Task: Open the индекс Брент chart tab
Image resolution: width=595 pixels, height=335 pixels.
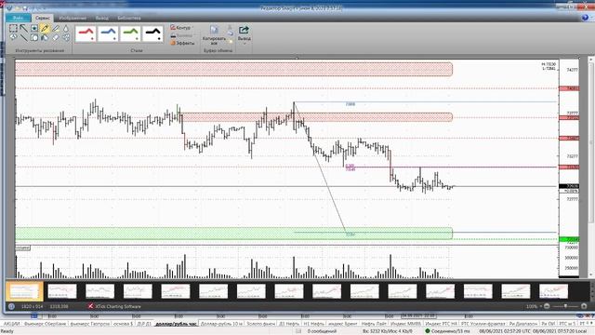Action: tap(342, 324)
